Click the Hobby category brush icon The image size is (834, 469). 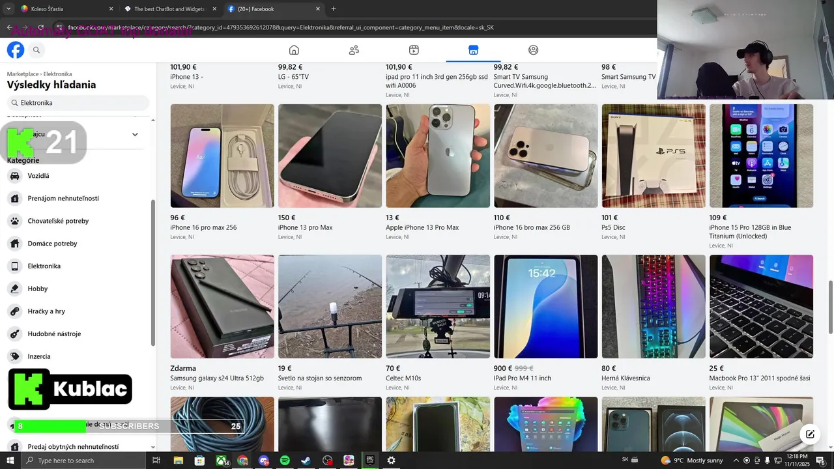tap(14, 289)
